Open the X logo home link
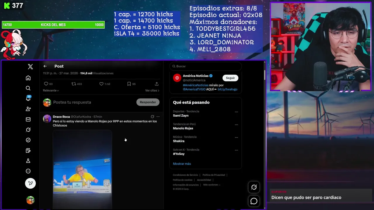This screenshot has height=210, width=374. coord(30,66)
